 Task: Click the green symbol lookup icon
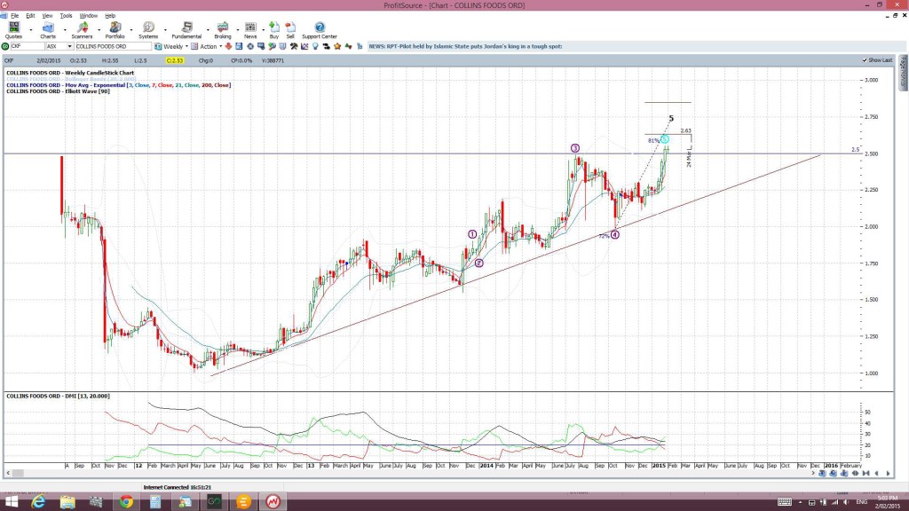pos(5,46)
